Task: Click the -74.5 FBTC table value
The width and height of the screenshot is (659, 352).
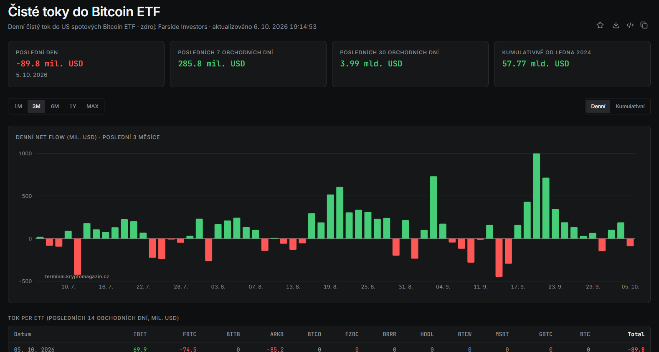Action: (x=188, y=349)
